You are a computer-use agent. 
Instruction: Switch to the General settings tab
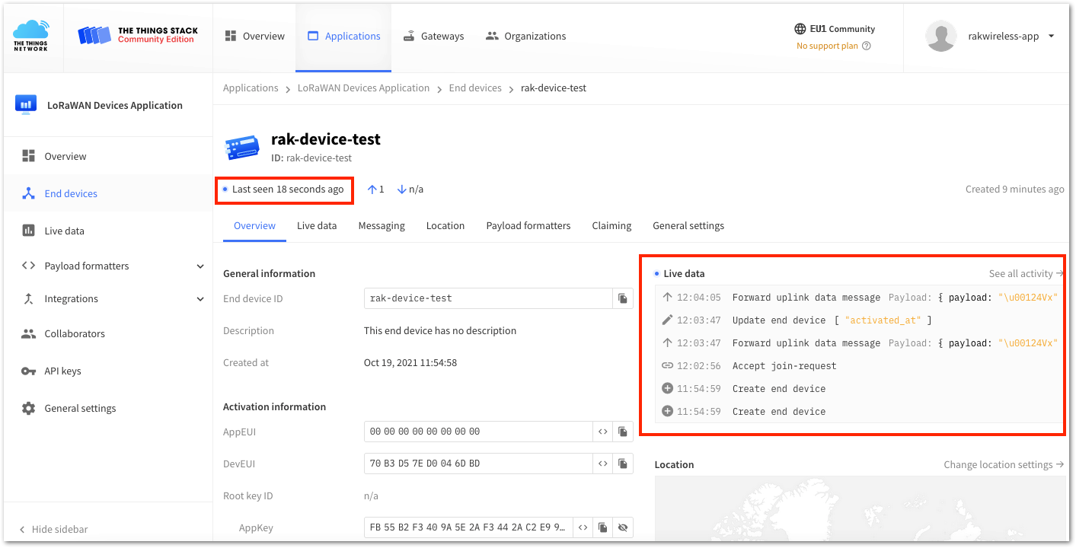(x=688, y=226)
